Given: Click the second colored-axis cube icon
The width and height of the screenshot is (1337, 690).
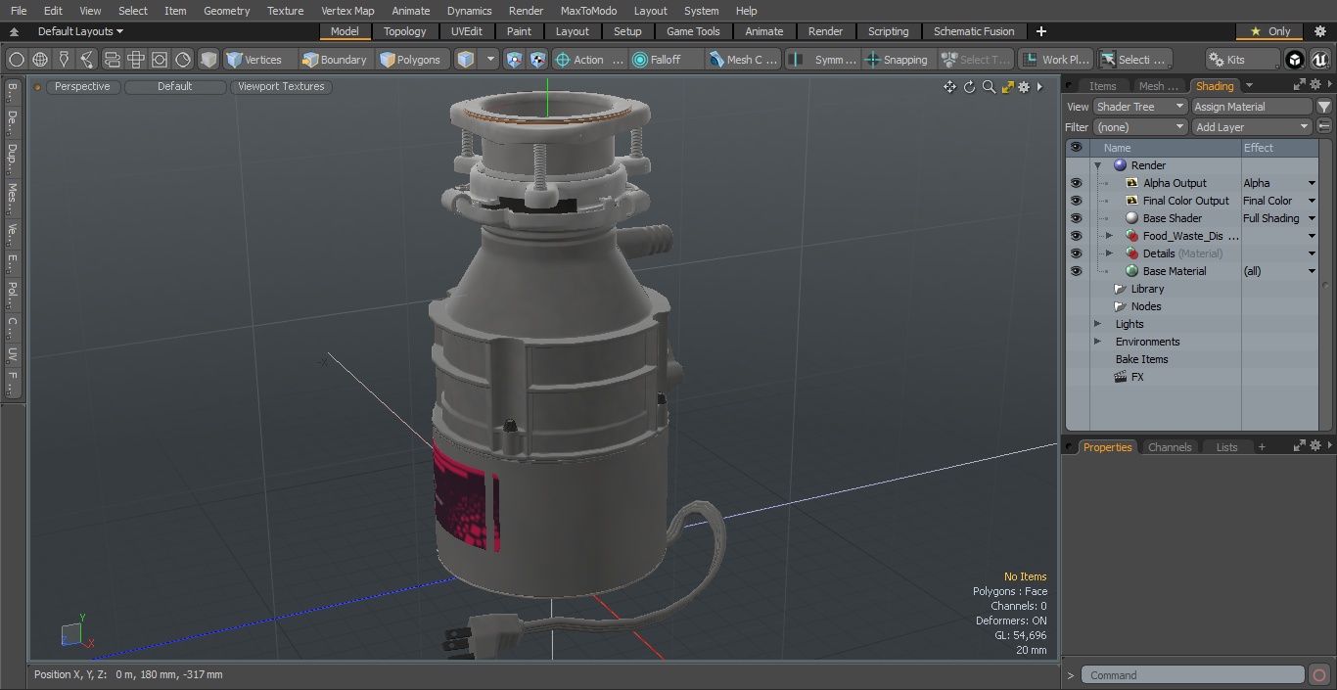Looking at the screenshot, I should click(x=537, y=60).
